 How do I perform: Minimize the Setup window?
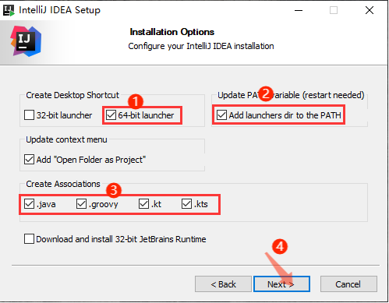(299, 11)
